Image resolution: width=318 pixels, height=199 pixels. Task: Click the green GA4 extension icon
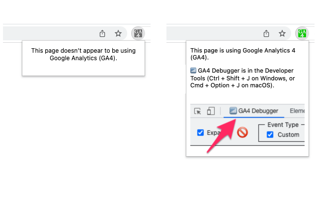point(302,33)
